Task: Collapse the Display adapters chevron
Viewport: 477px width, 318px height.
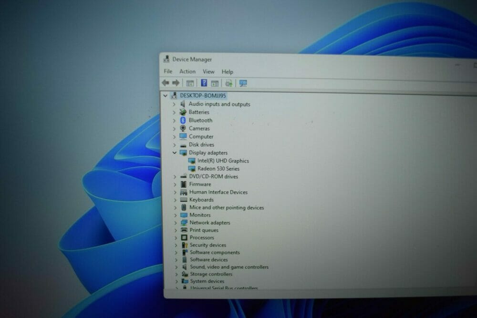Action: (174, 153)
